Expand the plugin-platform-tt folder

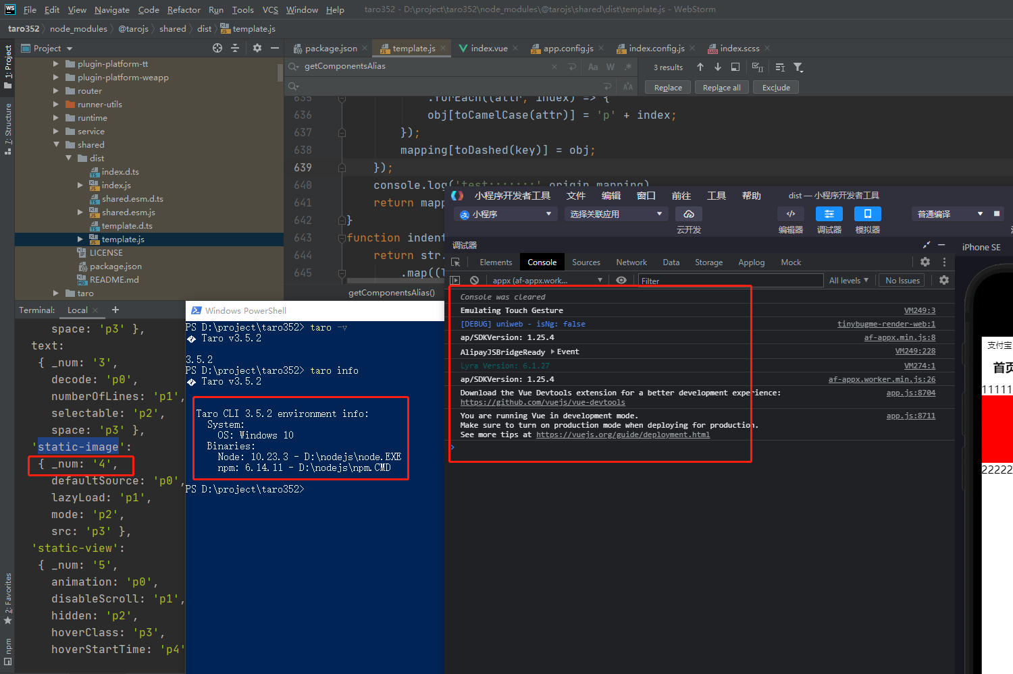[x=56, y=64]
